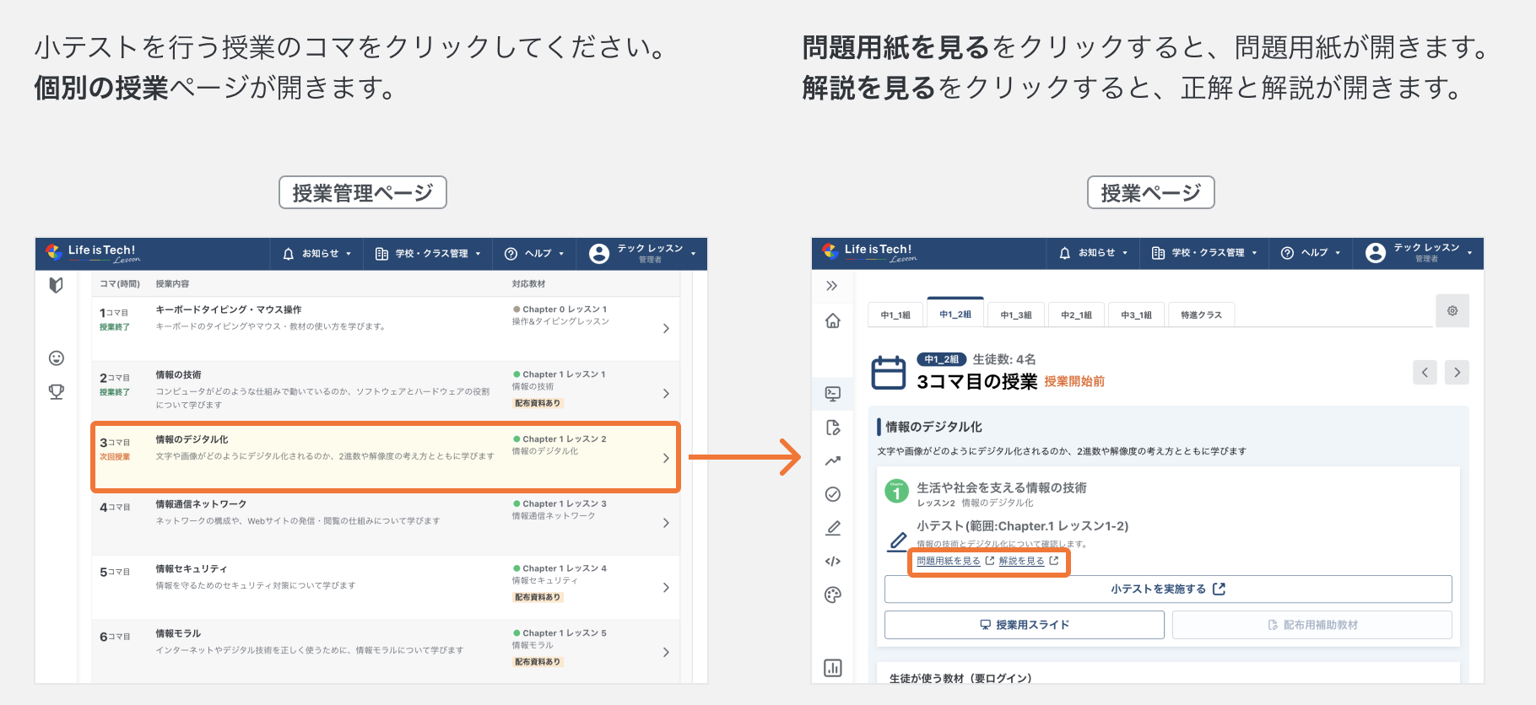The height and width of the screenshot is (705, 1536).
Task: Click the green Chapter 1 badge icon
Action: coord(896,491)
